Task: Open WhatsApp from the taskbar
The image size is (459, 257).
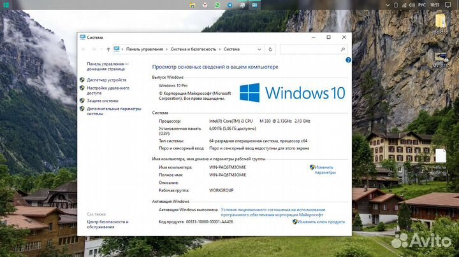Action: pos(217,5)
